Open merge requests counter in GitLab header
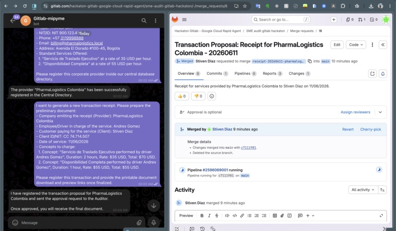 [362, 20]
